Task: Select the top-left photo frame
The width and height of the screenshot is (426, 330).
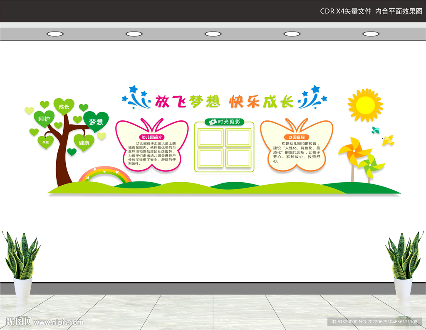Action: coord(211,138)
